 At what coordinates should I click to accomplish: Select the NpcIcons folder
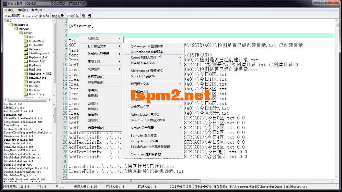[35, 90]
